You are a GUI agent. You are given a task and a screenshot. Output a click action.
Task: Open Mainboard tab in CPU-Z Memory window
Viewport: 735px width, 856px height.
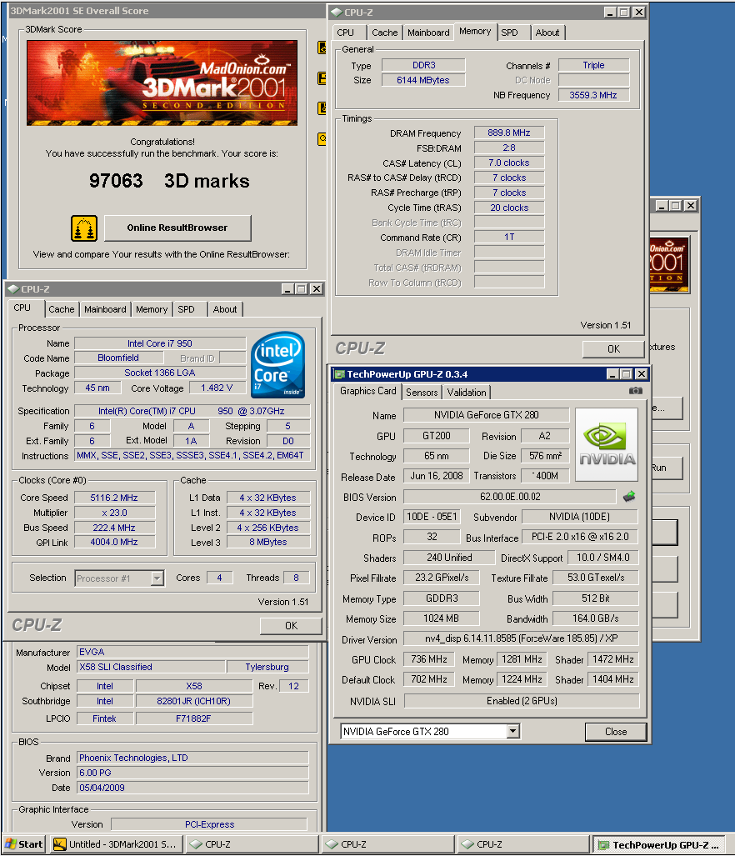click(428, 33)
